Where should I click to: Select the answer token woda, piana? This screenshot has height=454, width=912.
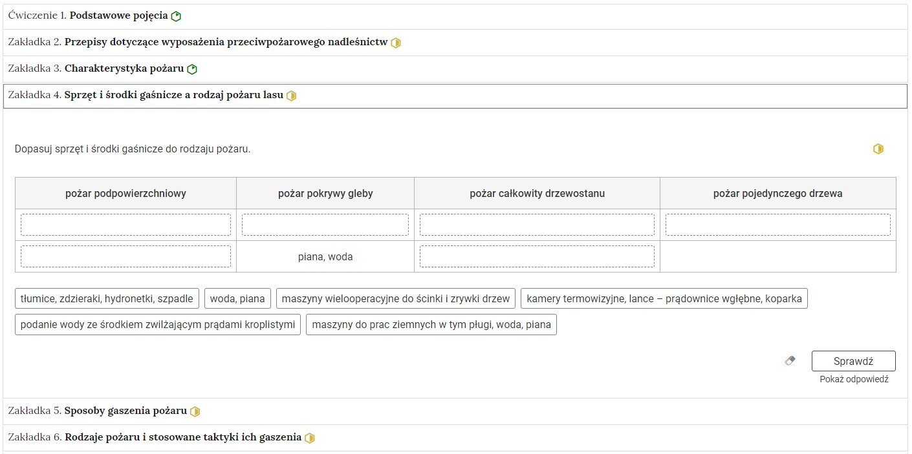click(x=237, y=298)
